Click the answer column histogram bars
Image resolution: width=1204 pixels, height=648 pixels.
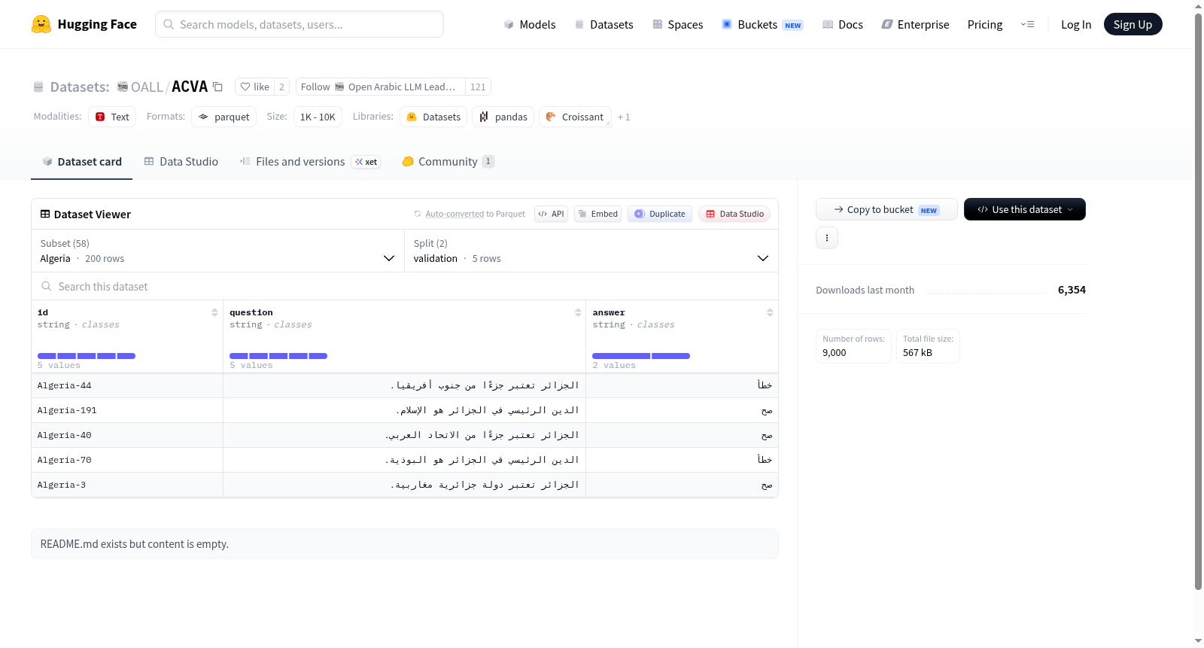(x=641, y=355)
